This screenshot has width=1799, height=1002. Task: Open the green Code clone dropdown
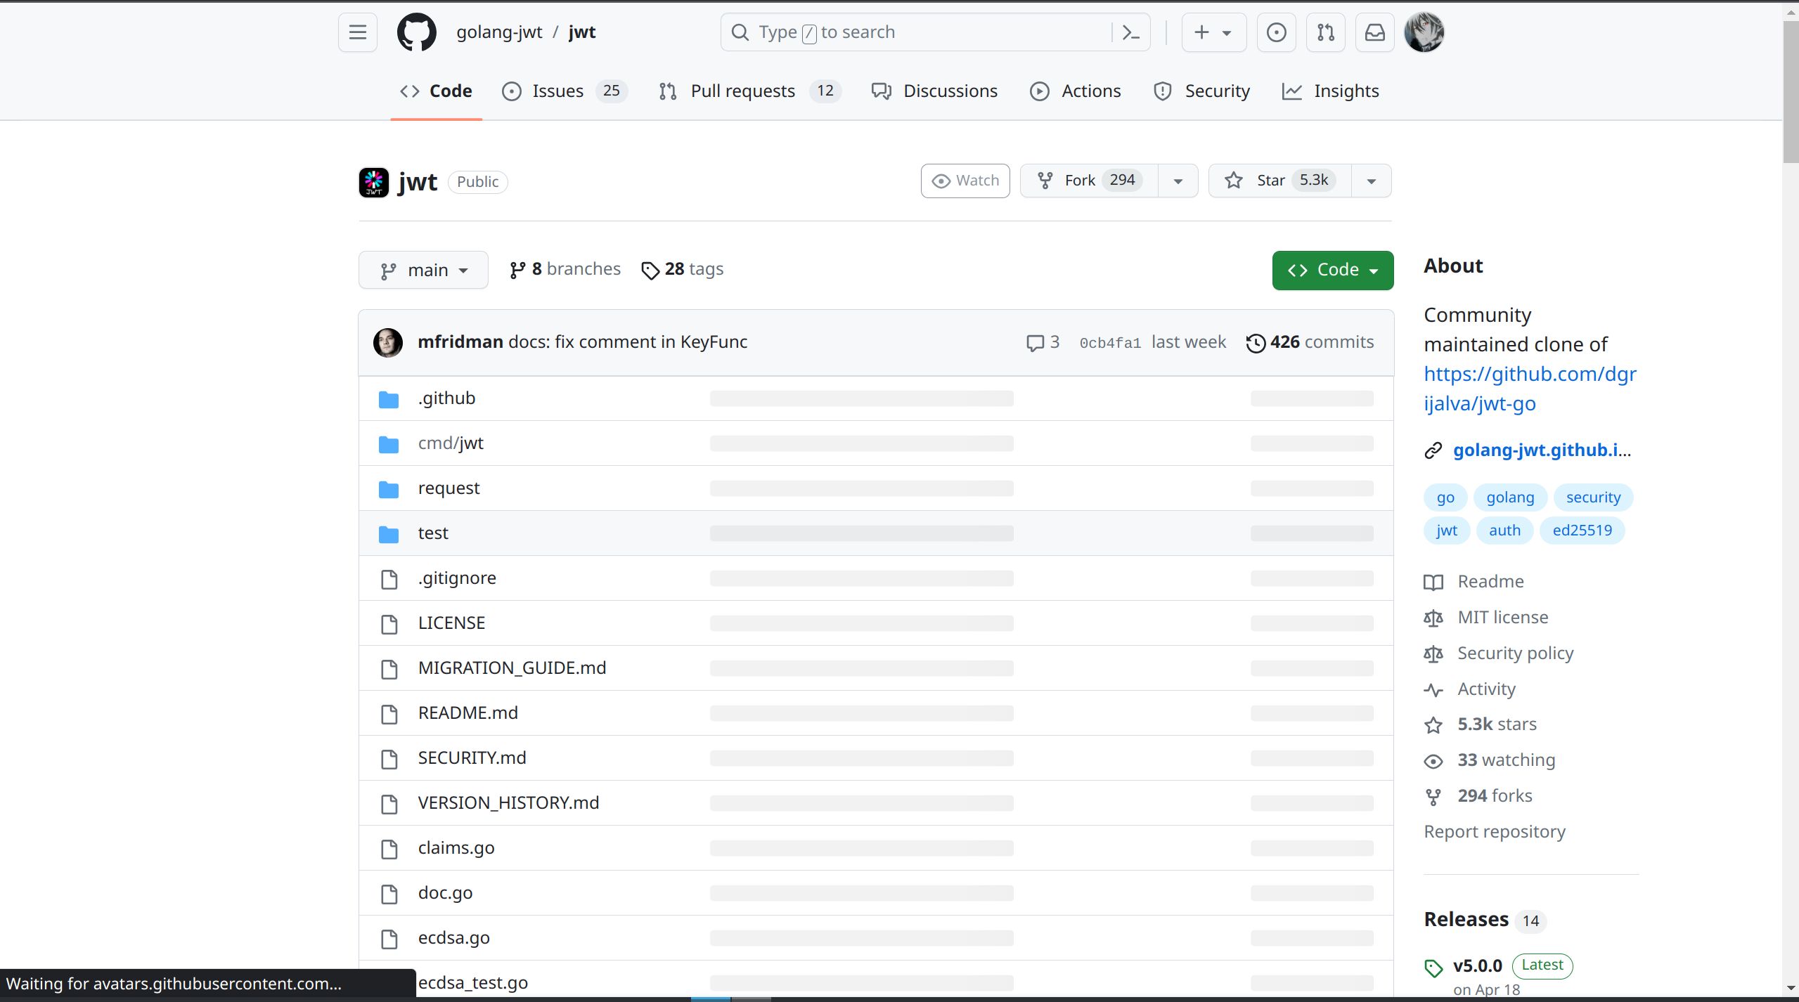pos(1332,270)
